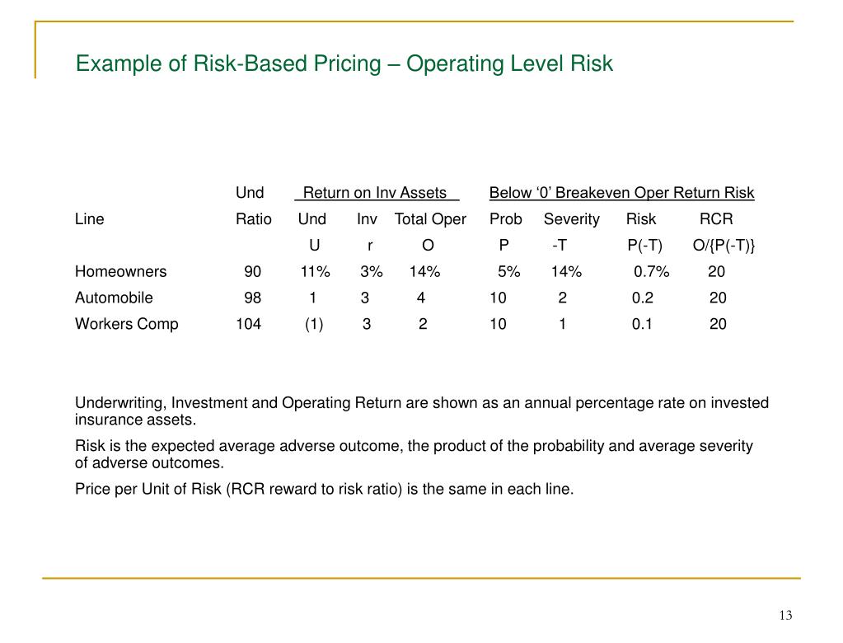The width and height of the screenshot is (843, 643).
Task: Click the Und Ratio column header
Action: pos(253,206)
